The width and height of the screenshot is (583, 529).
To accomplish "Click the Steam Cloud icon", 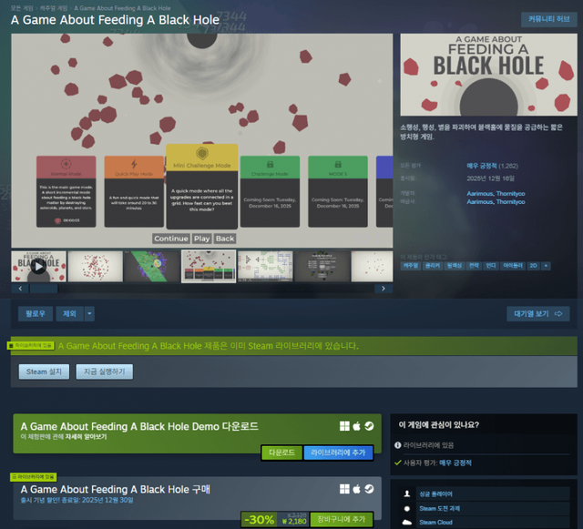I will 405,522.
